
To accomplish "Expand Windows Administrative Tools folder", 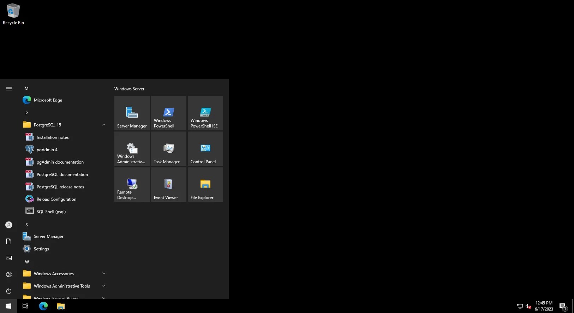I will (64, 286).
